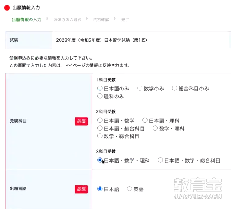Pick the 日本語・総合科目 radio option

tap(100, 128)
